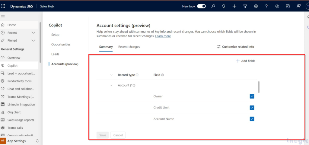Uncheck the Owner field checkbox
Image resolution: width=309 pixels, height=145 pixels.
252,96
